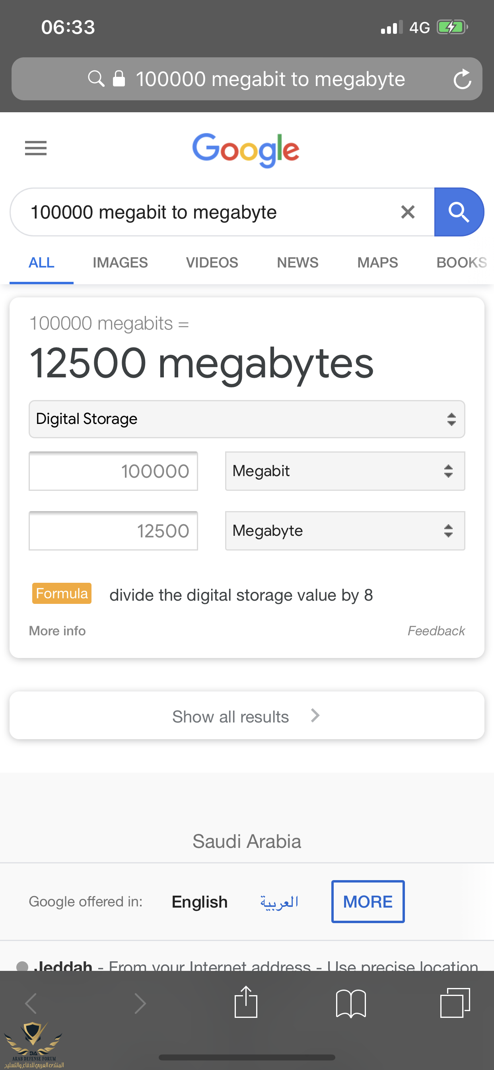Viewport: 494px width, 1070px height.
Task: Open the Google hamburger menu
Action: [36, 148]
